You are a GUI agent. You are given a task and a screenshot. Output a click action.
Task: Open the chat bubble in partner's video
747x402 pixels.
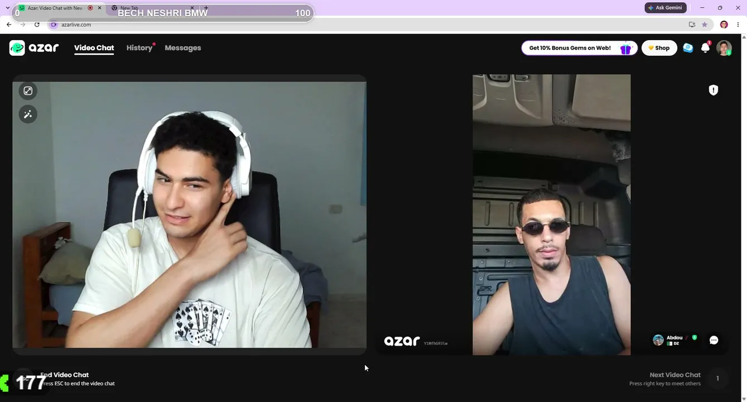(x=714, y=340)
